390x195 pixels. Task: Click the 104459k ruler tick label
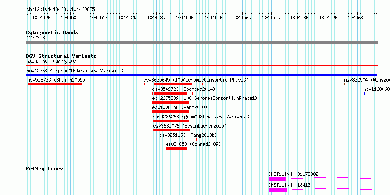pos(328,18)
